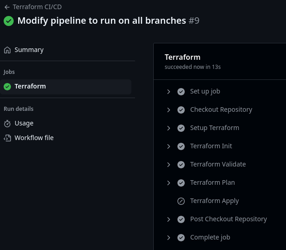Screen dimensions: 286x250
Task: Click the skipped icon for Terraform Apply
Action: coord(181,201)
